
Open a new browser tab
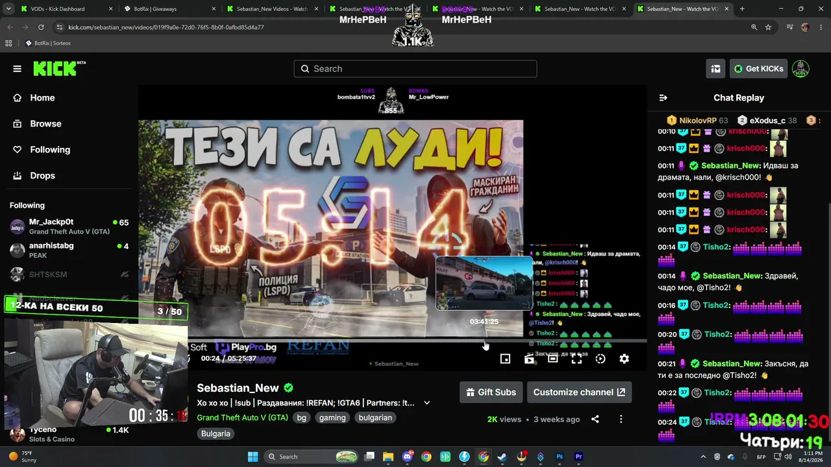pos(742,9)
